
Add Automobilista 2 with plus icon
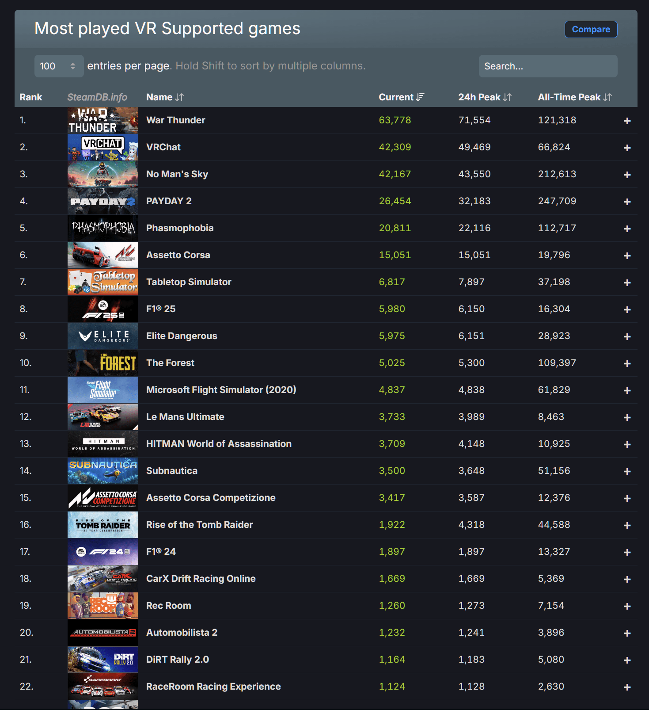(627, 633)
